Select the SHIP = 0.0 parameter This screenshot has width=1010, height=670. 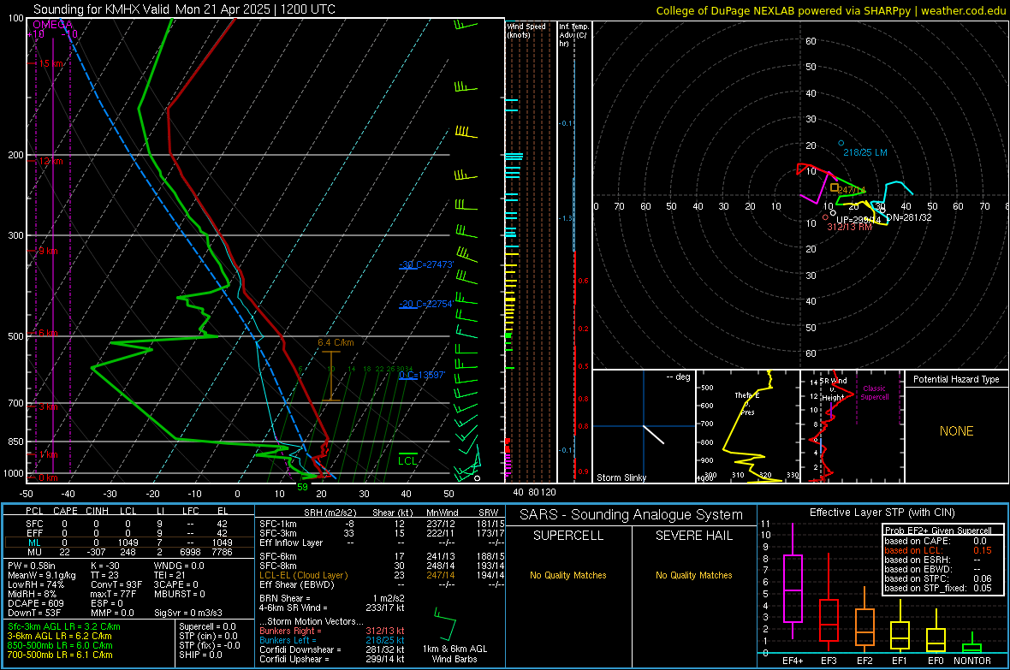pos(200,655)
